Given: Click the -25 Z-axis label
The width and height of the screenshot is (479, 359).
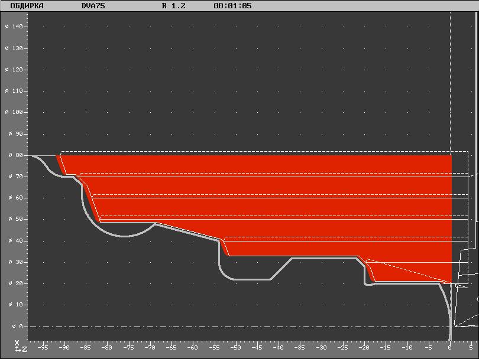Looking at the screenshot, I should point(343,347).
